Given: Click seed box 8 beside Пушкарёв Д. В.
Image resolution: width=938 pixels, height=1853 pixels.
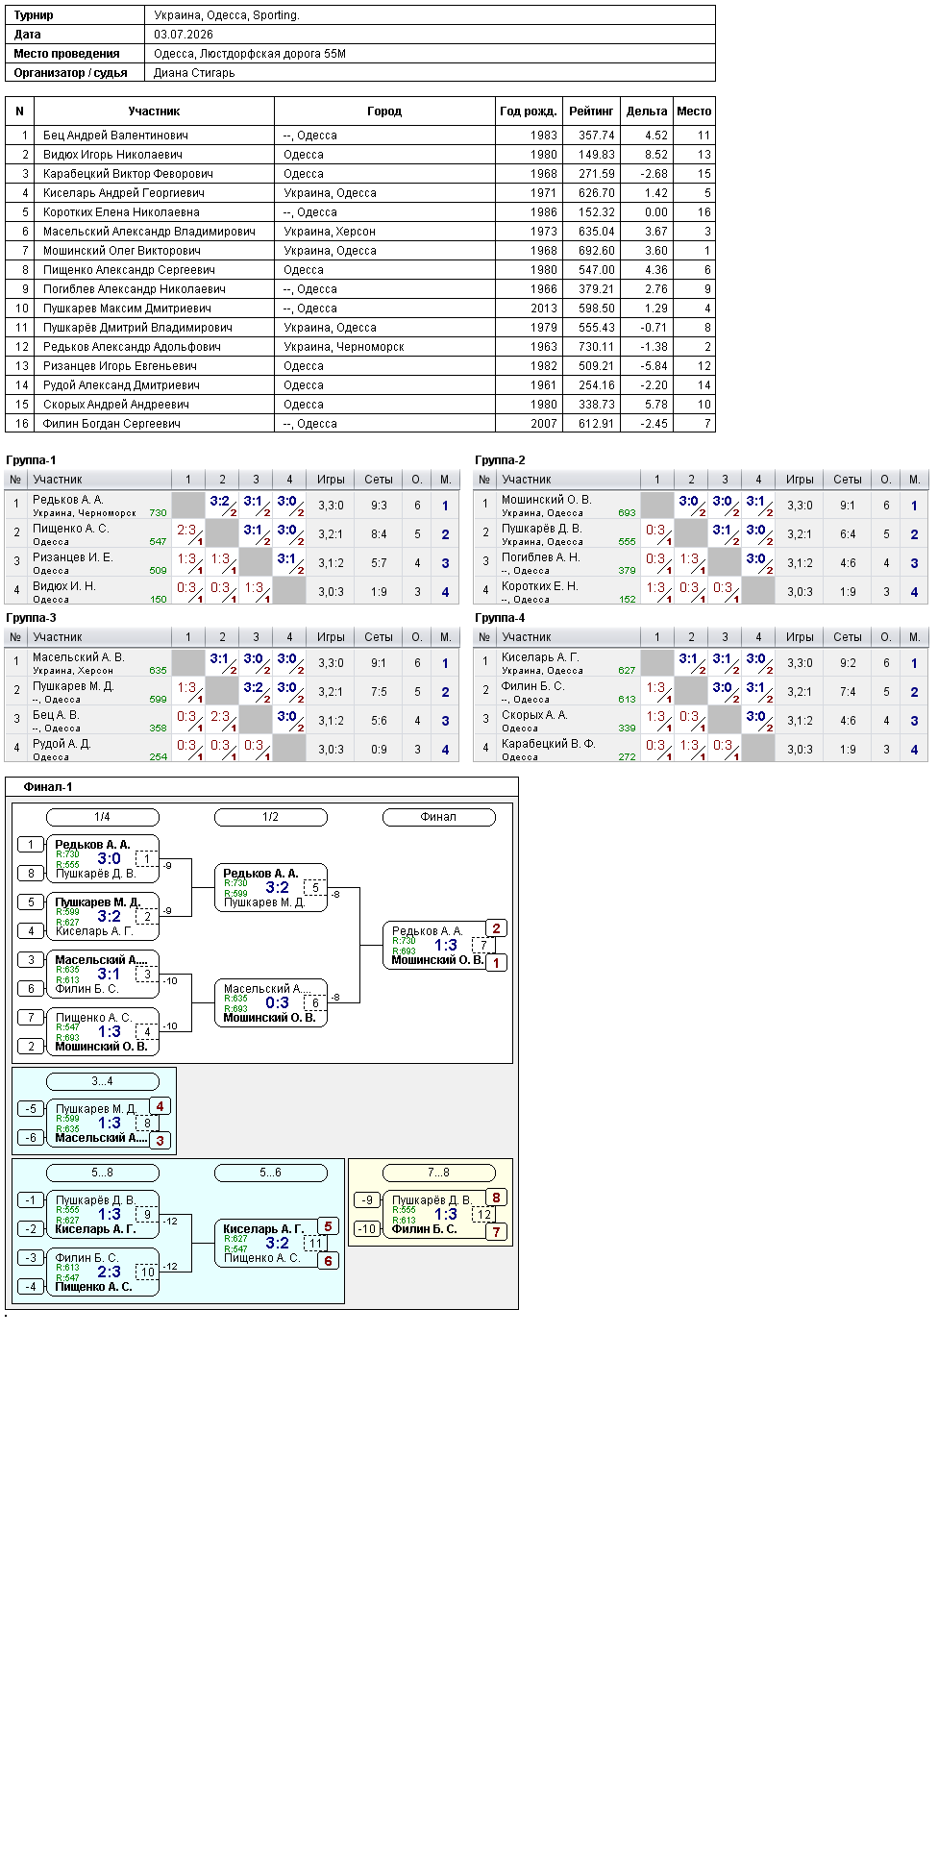Looking at the screenshot, I should point(31,874).
